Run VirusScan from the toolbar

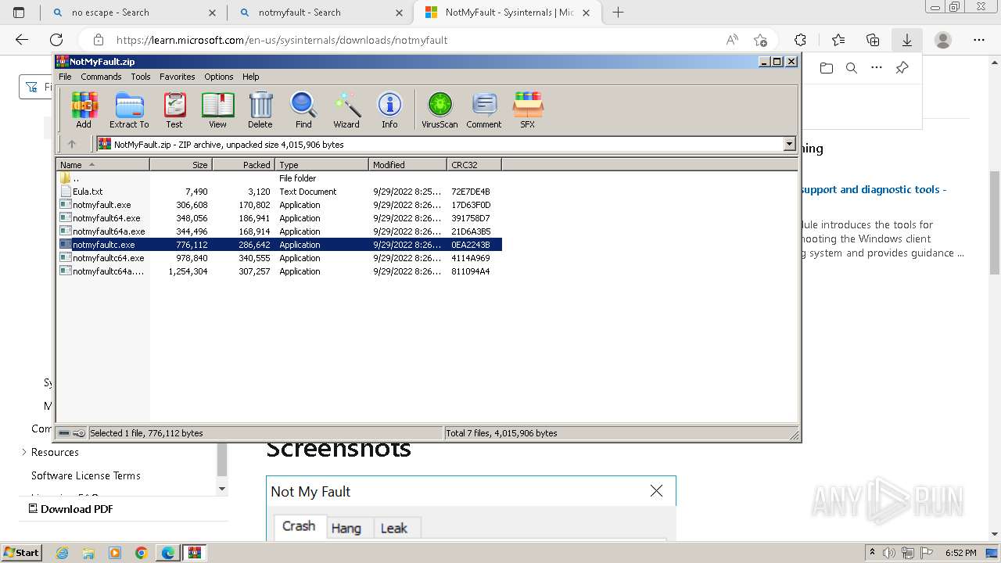(x=440, y=109)
